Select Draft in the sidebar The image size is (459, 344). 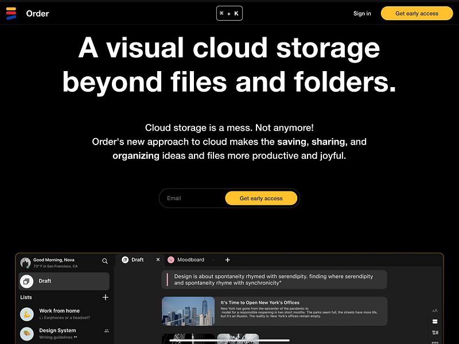click(x=64, y=281)
